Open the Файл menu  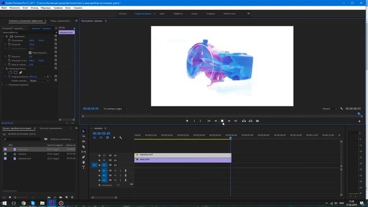[x=4, y=7]
